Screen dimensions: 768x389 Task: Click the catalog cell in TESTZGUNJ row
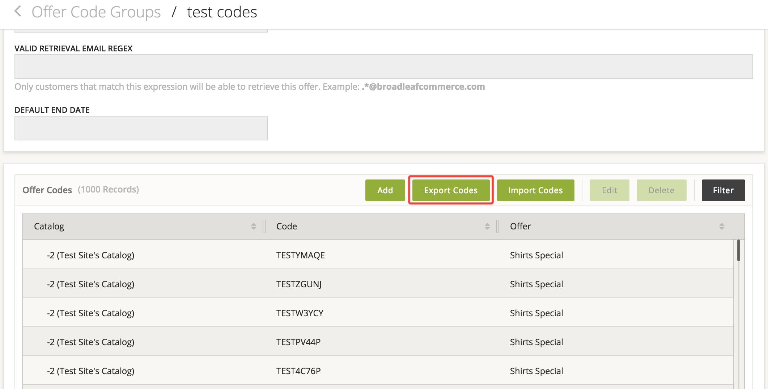click(x=90, y=284)
